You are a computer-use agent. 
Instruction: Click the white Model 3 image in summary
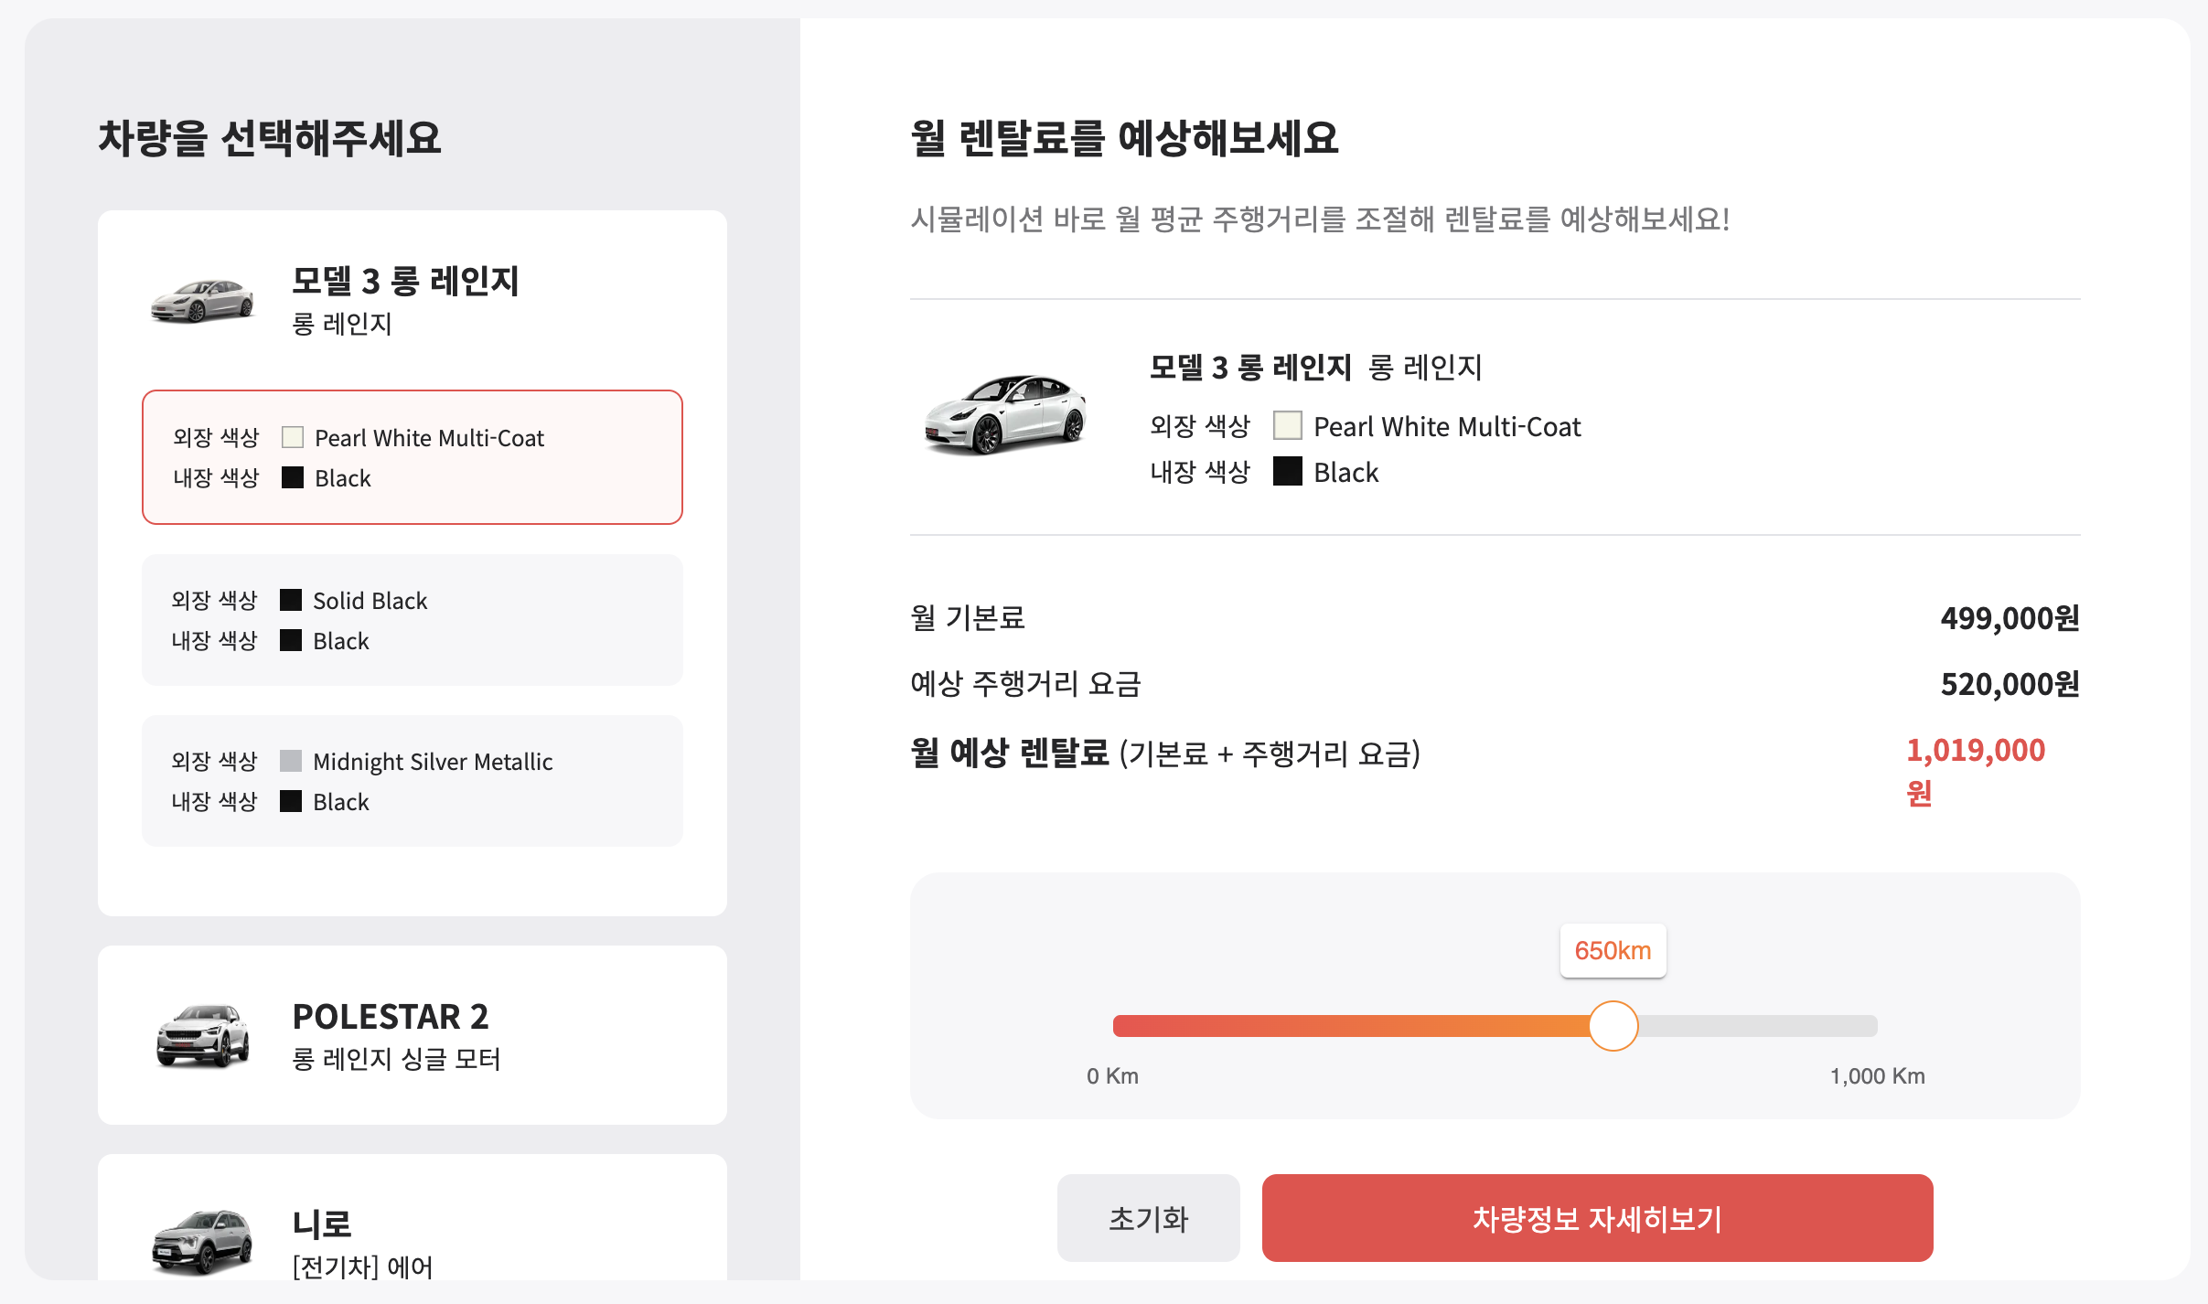tap(1005, 413)
